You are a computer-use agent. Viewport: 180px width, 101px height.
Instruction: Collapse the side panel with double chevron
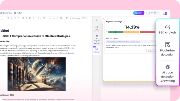(x=97, y=20)
